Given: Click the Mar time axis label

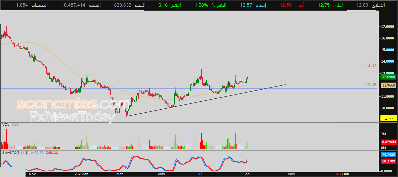Looking at the screenshot, I should 119,174.
